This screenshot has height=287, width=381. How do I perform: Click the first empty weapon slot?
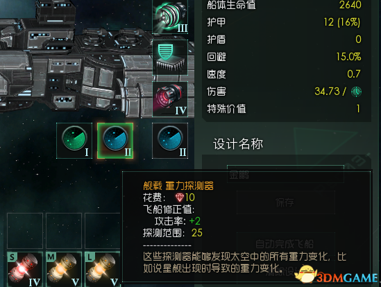click(x=25, y=231)
